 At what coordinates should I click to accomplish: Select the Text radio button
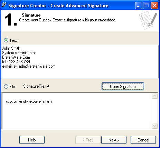point(6,40)
